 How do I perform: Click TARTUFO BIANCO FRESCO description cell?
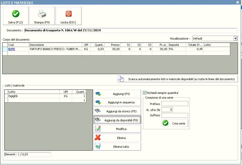click(x=55, y=49)
